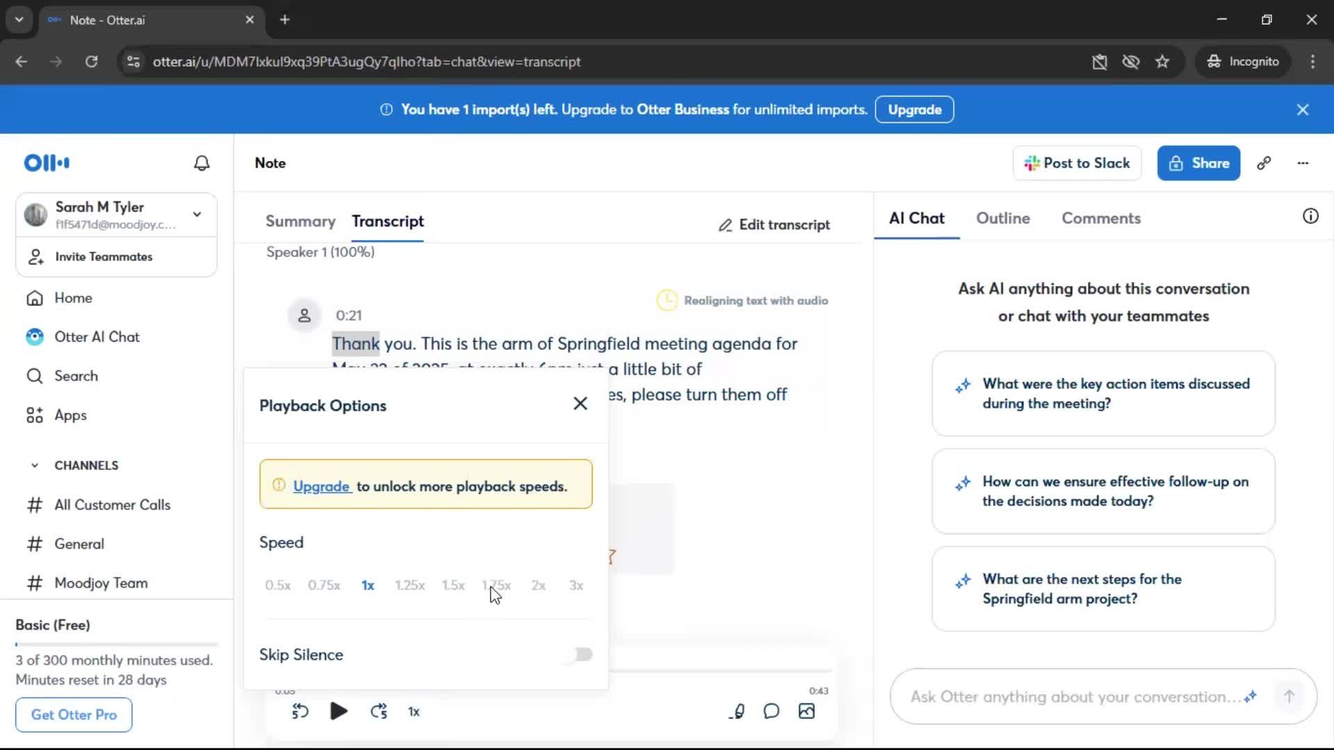Image resolution: width=1334 pixels, height=750 pixels.
Task: Copy note link with chain icon
Action: click(x=1264, y=163)
